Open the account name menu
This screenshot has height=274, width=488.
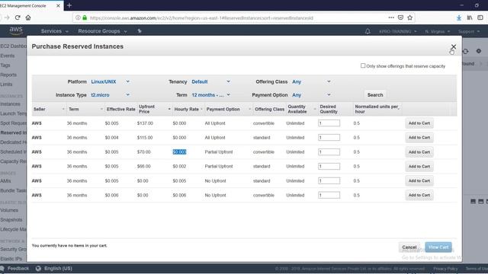click(398, 31)
